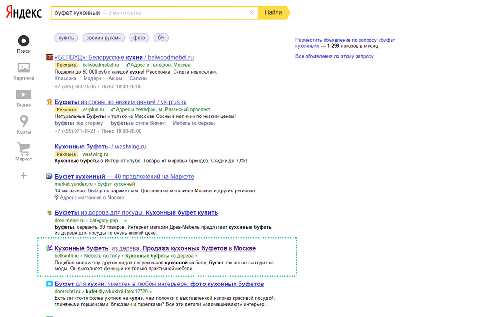Open the Карты maps icon
Screen dimensions: 478x317
24,121
